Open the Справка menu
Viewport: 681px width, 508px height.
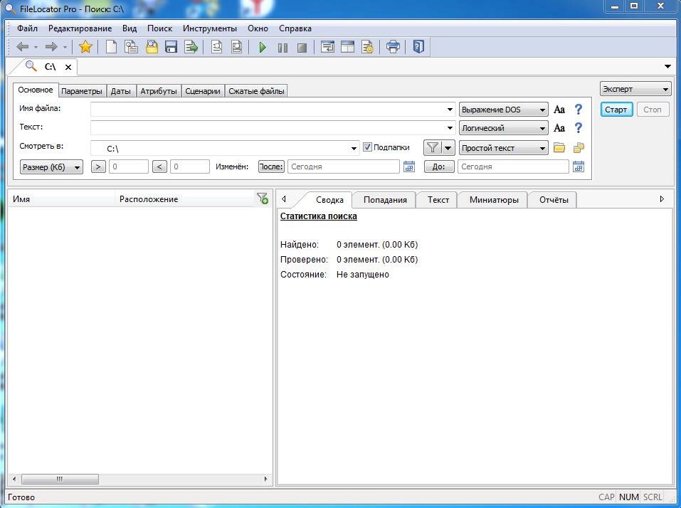coord(295,28)
